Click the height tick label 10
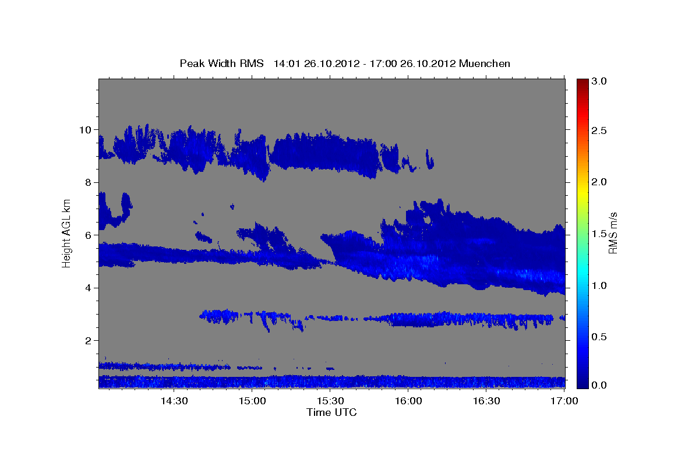Viewport: 699px width, 466px height. (x=86, y=129)
